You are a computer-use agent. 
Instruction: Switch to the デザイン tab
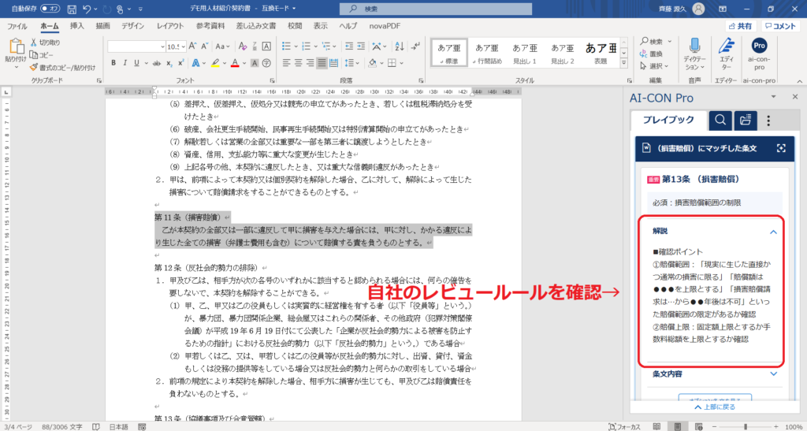pos(132,26)
